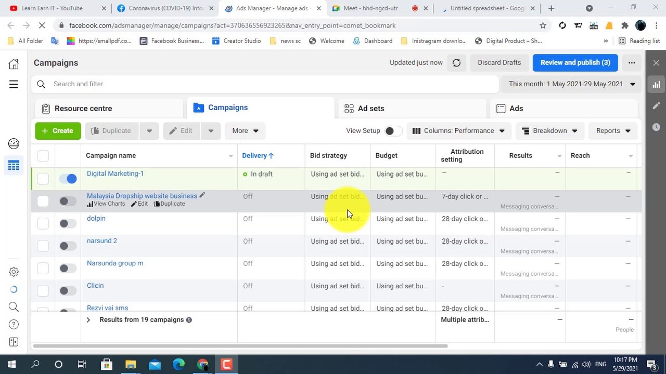Open the extensions puzzle icon in Chrome

[625, 25]
